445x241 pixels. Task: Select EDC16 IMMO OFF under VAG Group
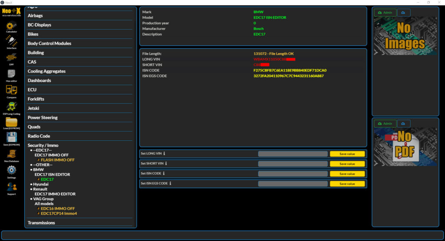pos(57,208)
